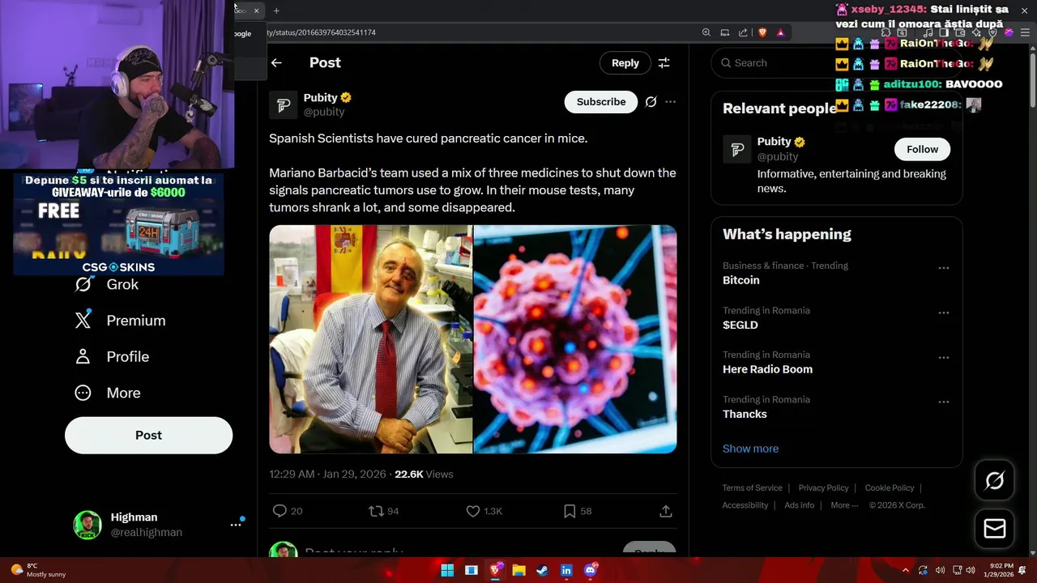Image resolution: width=1037 pixels, height=583 pixels.
Task: Open the floating Messages envelope button
Action: coord(994,529)
